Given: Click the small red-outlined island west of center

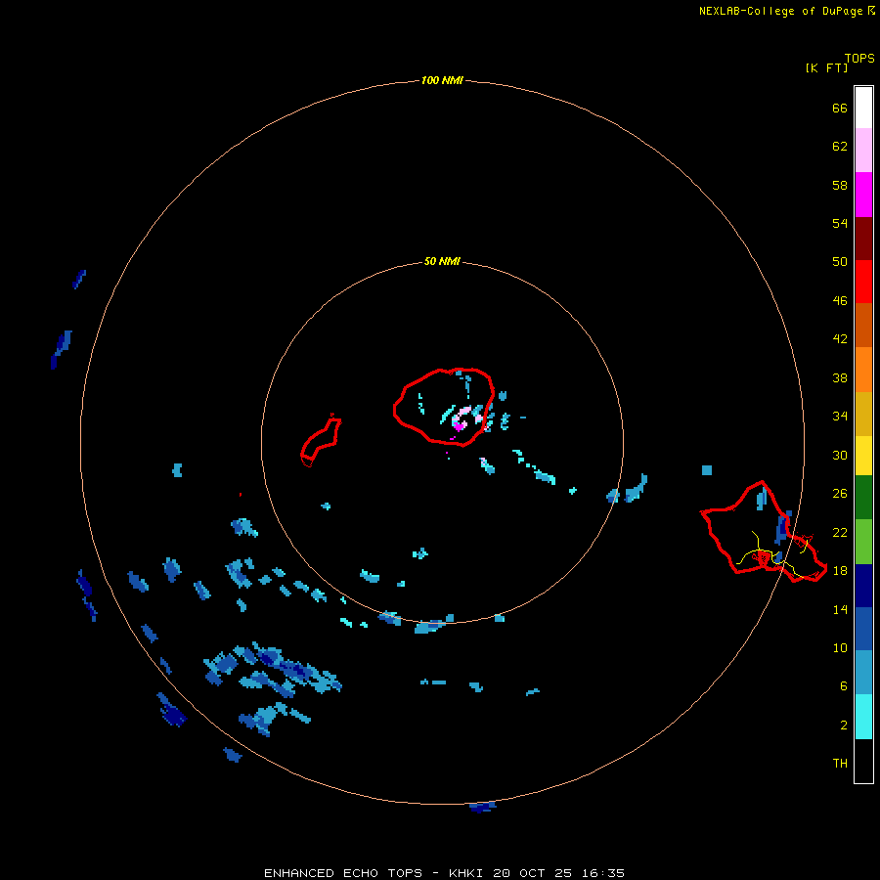Looking at the screenshot, I should [x=321, y=441].
